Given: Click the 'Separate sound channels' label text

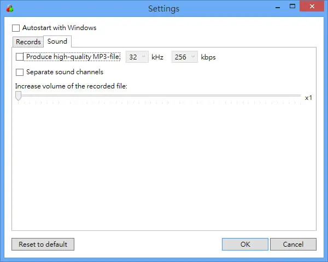Looking at the screenshot, I should [x=65, y=72].
